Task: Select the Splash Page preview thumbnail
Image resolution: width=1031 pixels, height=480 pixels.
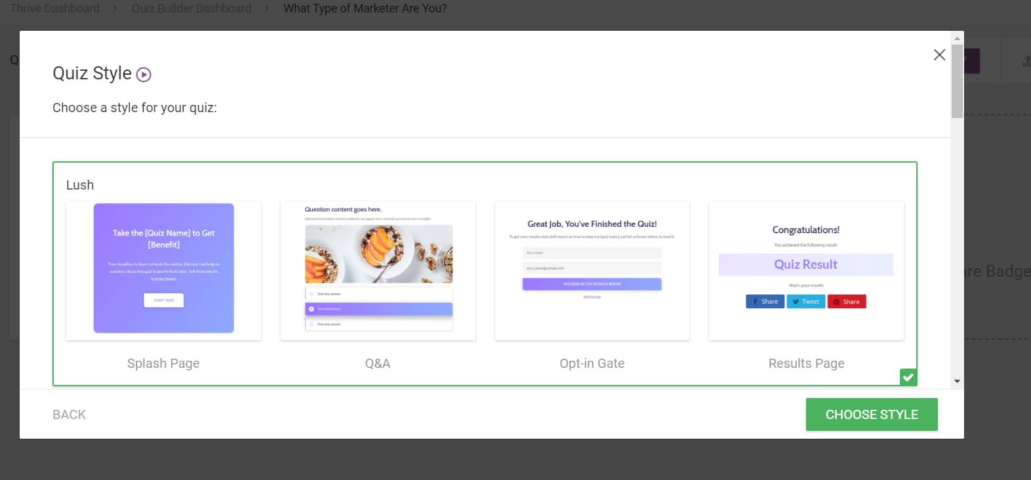Action: pyautogui.click(x=163, y=270)
